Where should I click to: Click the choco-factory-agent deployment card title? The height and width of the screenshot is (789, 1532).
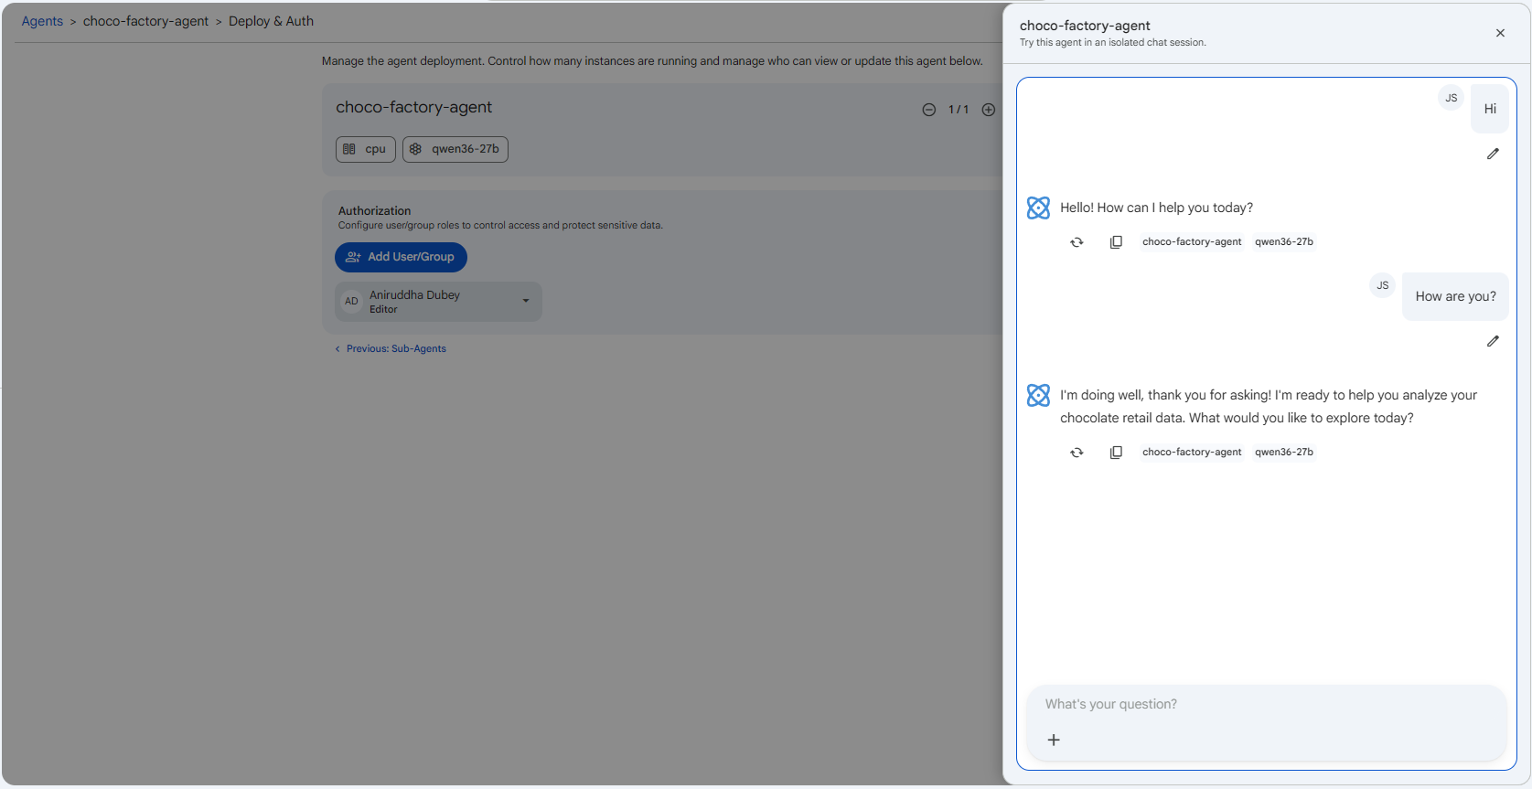pos(413,107)
